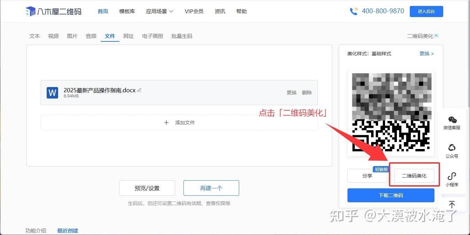Image resolution: width=470 pixels, height=235 pixels.
Task: Click the 进入后台 button
Action: coord(426,11)
